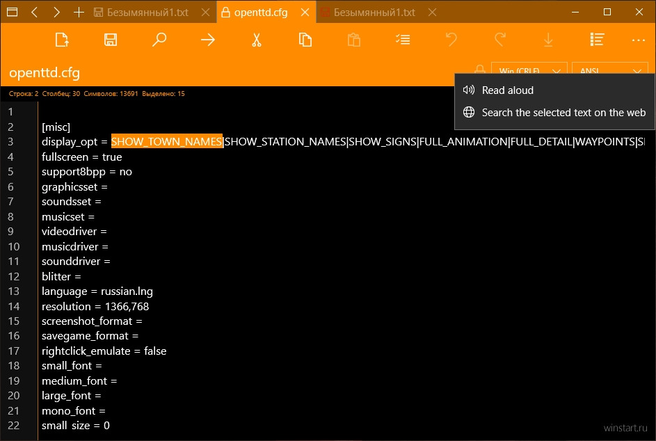Open search with magnifier icon
Viewport: 656px width, 441px height.
click(x=159, y=40)
